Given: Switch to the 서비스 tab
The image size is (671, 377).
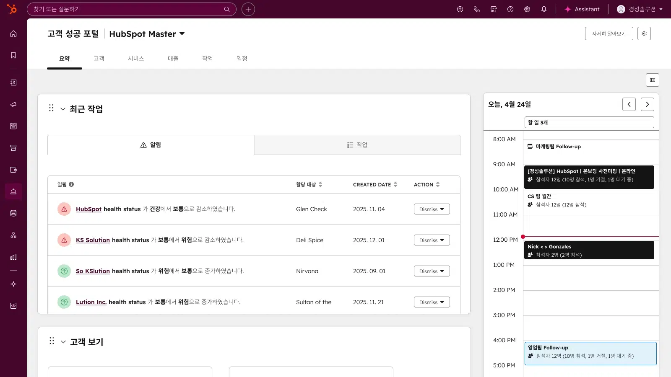Looking at the screenshot, I should click(136, 59).
